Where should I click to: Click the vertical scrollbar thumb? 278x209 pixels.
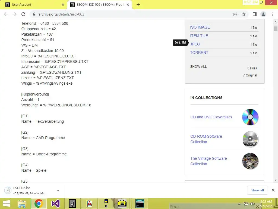pyautogui.click(x=276, y=28)
